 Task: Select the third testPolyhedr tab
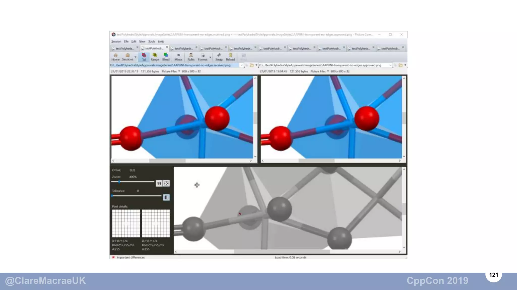point(184,49)
